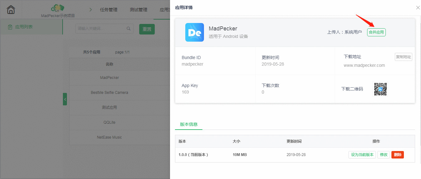421x179 pixels.
Task: Select the 测试应用 row
Action: [x=120, y=107]
